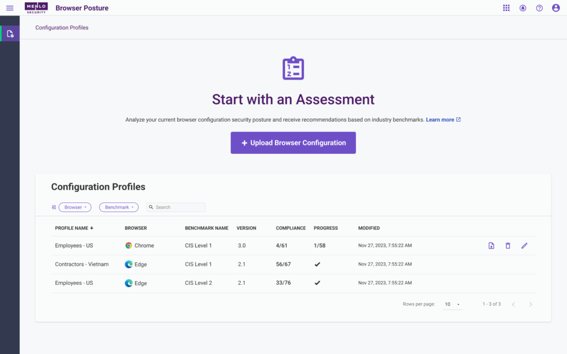Viewport: 567px width, 354px height.
Task: Expand the Benchmark filter dropdown
Action: pyautogui.click(x=118, y=207)
